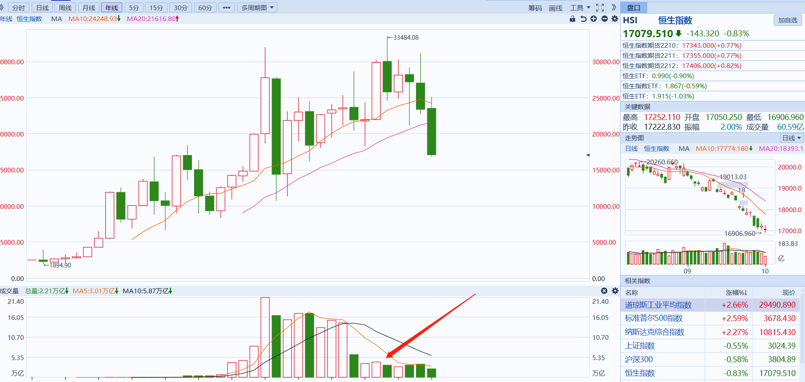Click the 昨收 17222.830 value

point(662,127)
